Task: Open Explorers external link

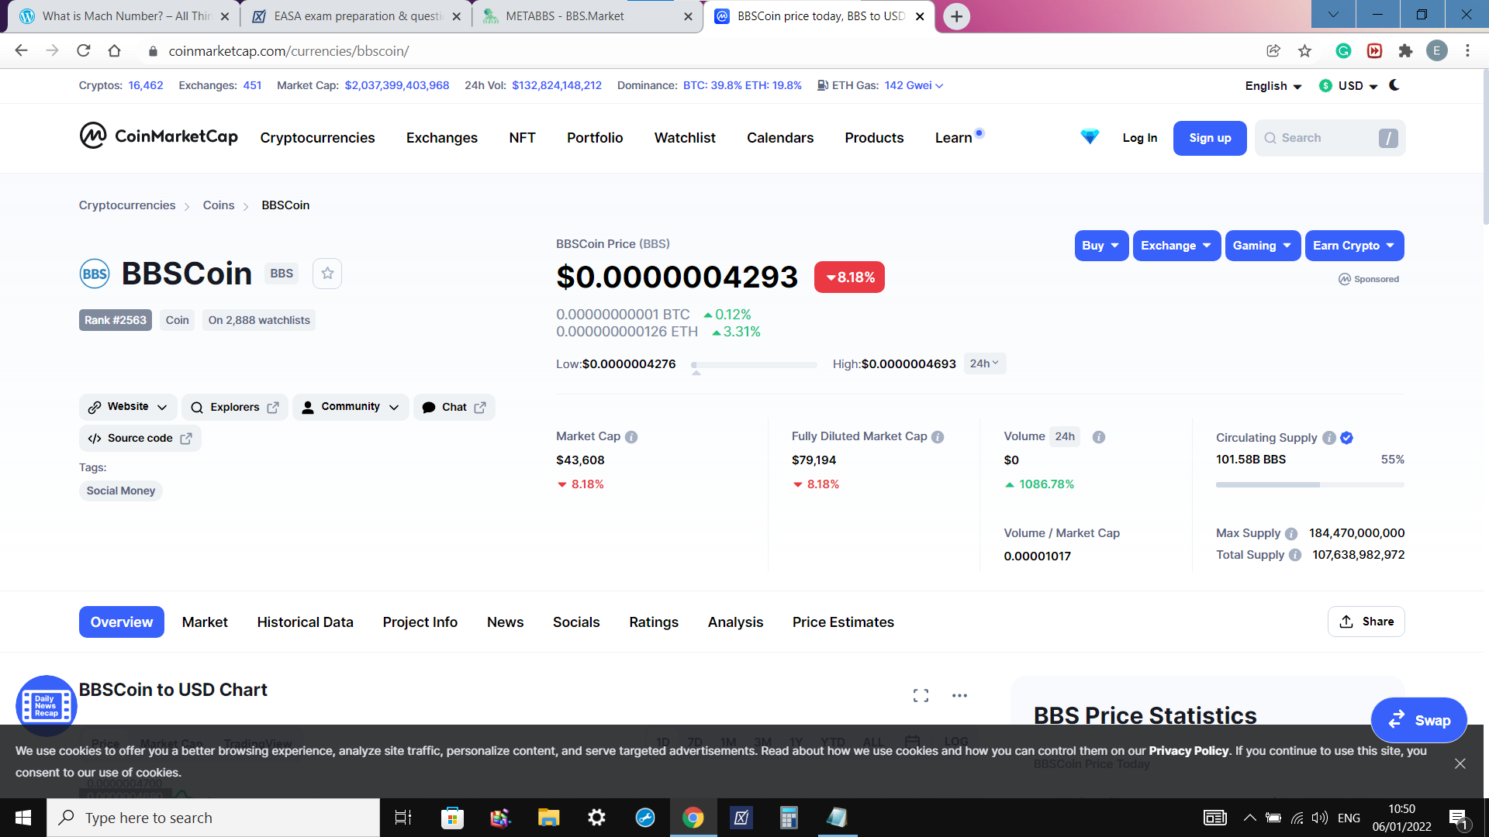Action: [x=234, y=407]
